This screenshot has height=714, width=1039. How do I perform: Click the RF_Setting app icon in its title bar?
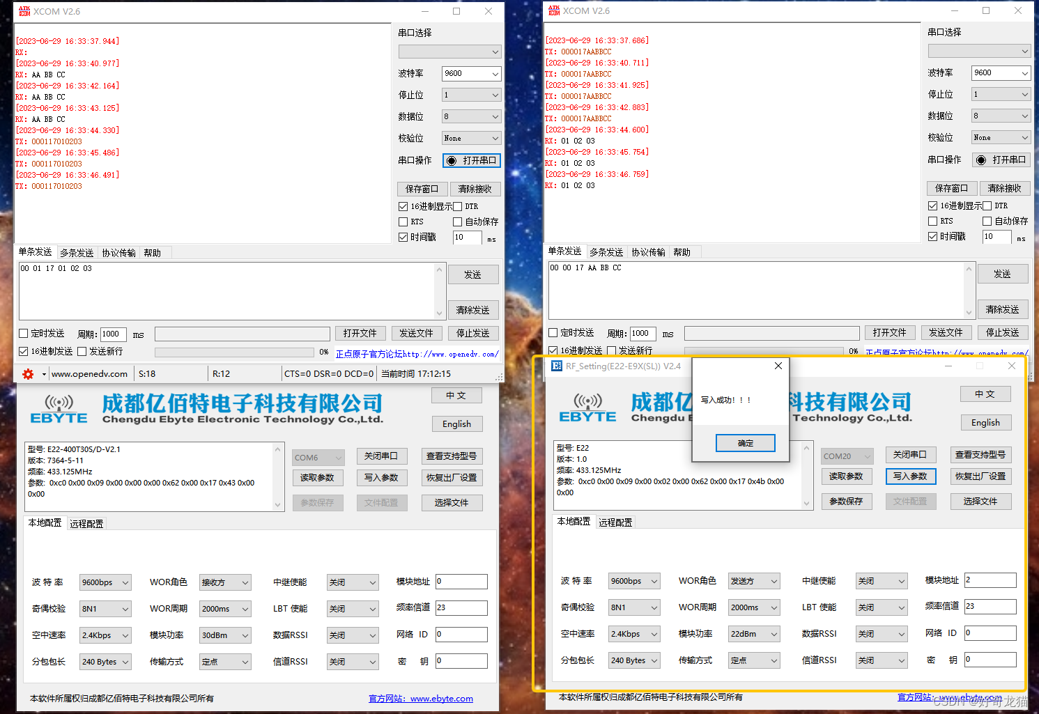coord(557,366)
